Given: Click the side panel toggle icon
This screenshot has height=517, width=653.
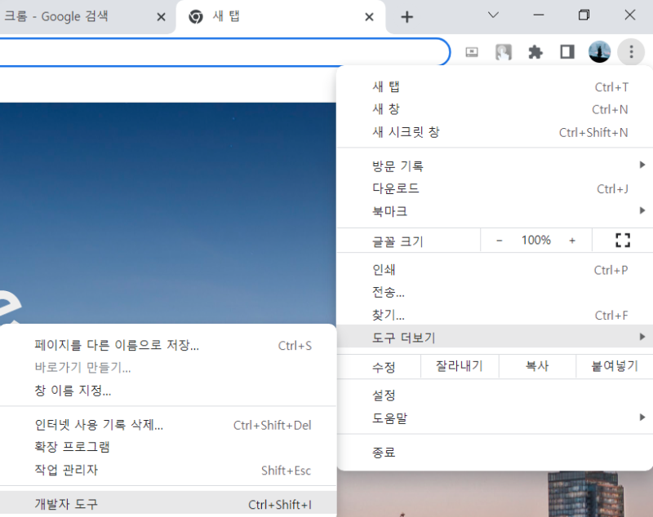Looking at the screenshot, I should coord(567,52).
